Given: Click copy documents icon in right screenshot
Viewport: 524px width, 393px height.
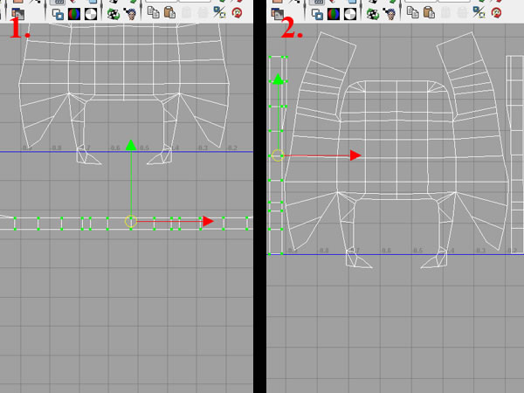Looking at the screenshot, I should pos(413,13).
